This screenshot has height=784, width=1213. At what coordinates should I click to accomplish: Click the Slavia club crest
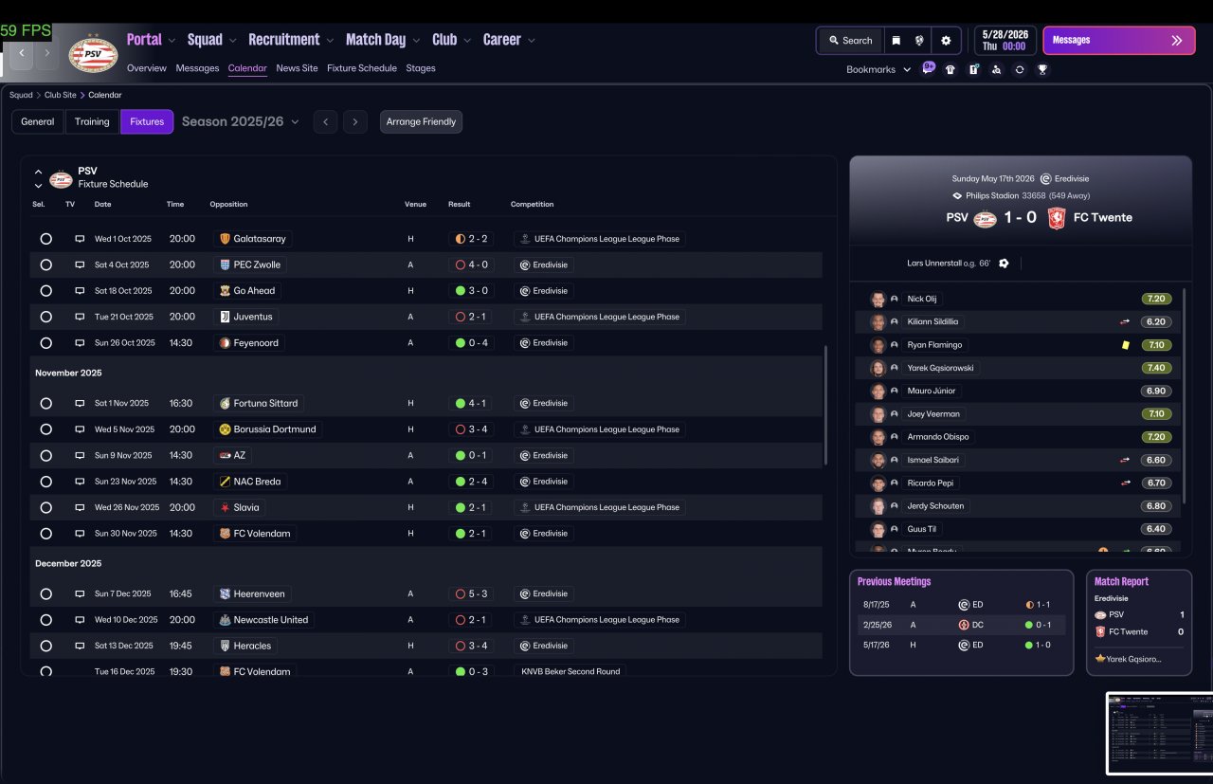click(225, 507)
